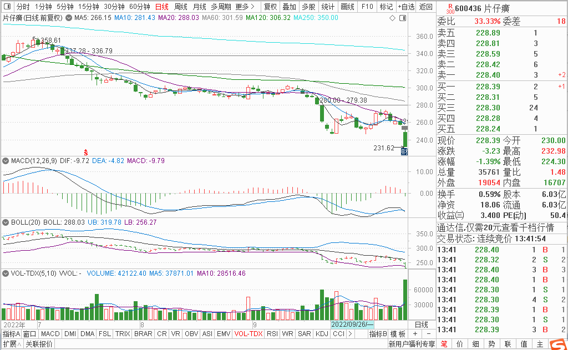568x350 pixels.
Task: Switch to 月线 monthly chart
Action: (x=199, y=7)
